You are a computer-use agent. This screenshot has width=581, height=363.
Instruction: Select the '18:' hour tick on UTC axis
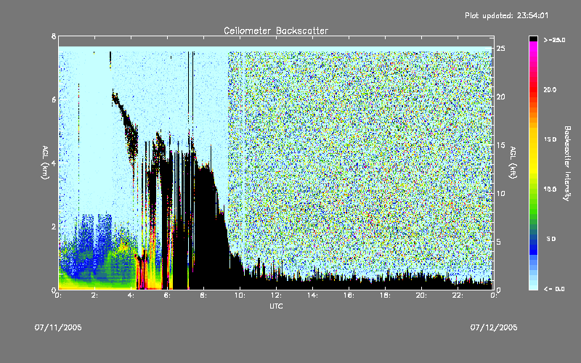(385, 295)
